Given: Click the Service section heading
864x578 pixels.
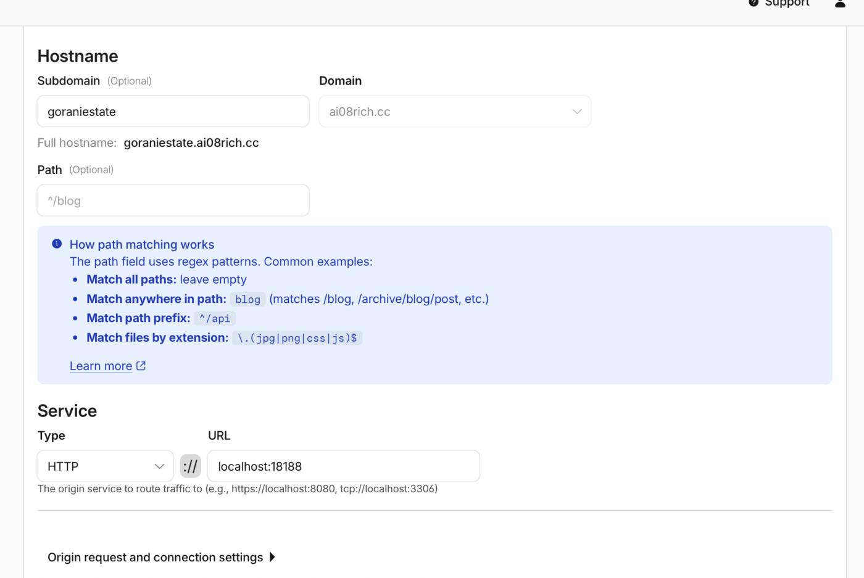Looking at the screenshot, I should coord(67,411).
